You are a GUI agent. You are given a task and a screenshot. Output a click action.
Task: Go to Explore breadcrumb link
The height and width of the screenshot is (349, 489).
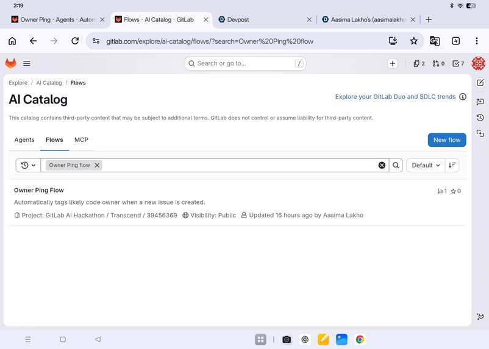18,83
